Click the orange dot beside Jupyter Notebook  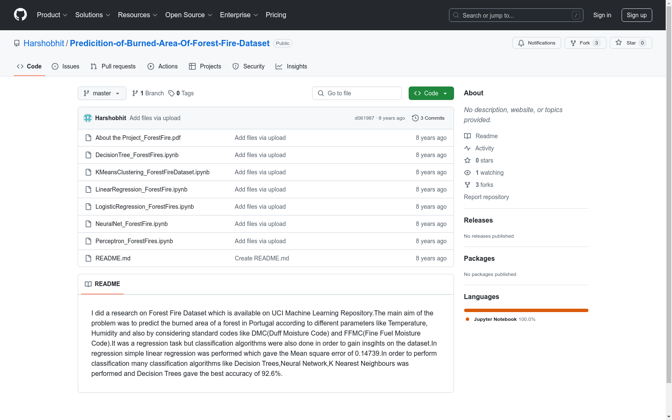click(x=467, y=319)
